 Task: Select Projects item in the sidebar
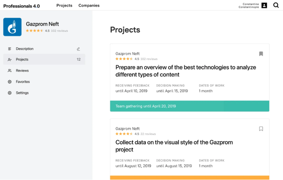[x=44, y=59]
